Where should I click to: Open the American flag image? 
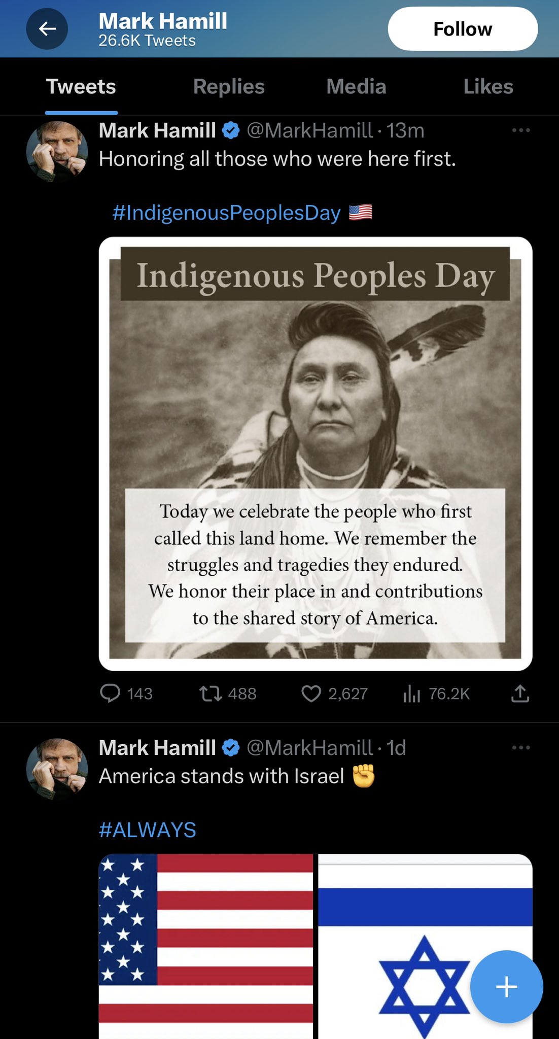click(206, 946)
